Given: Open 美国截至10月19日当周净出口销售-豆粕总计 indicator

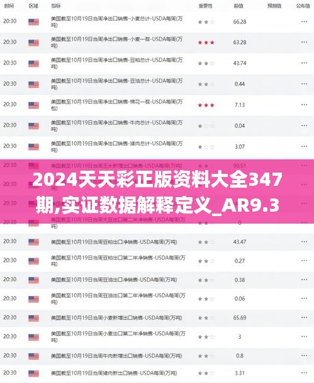Looking at the screenshot, I should tap(116, 63).
